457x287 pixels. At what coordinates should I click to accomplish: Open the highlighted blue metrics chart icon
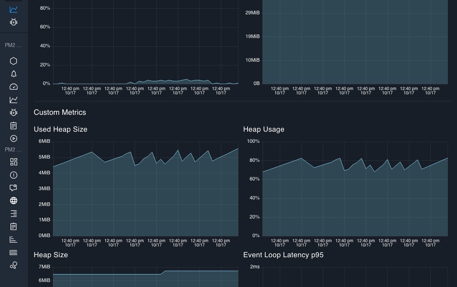click(13, 9)
